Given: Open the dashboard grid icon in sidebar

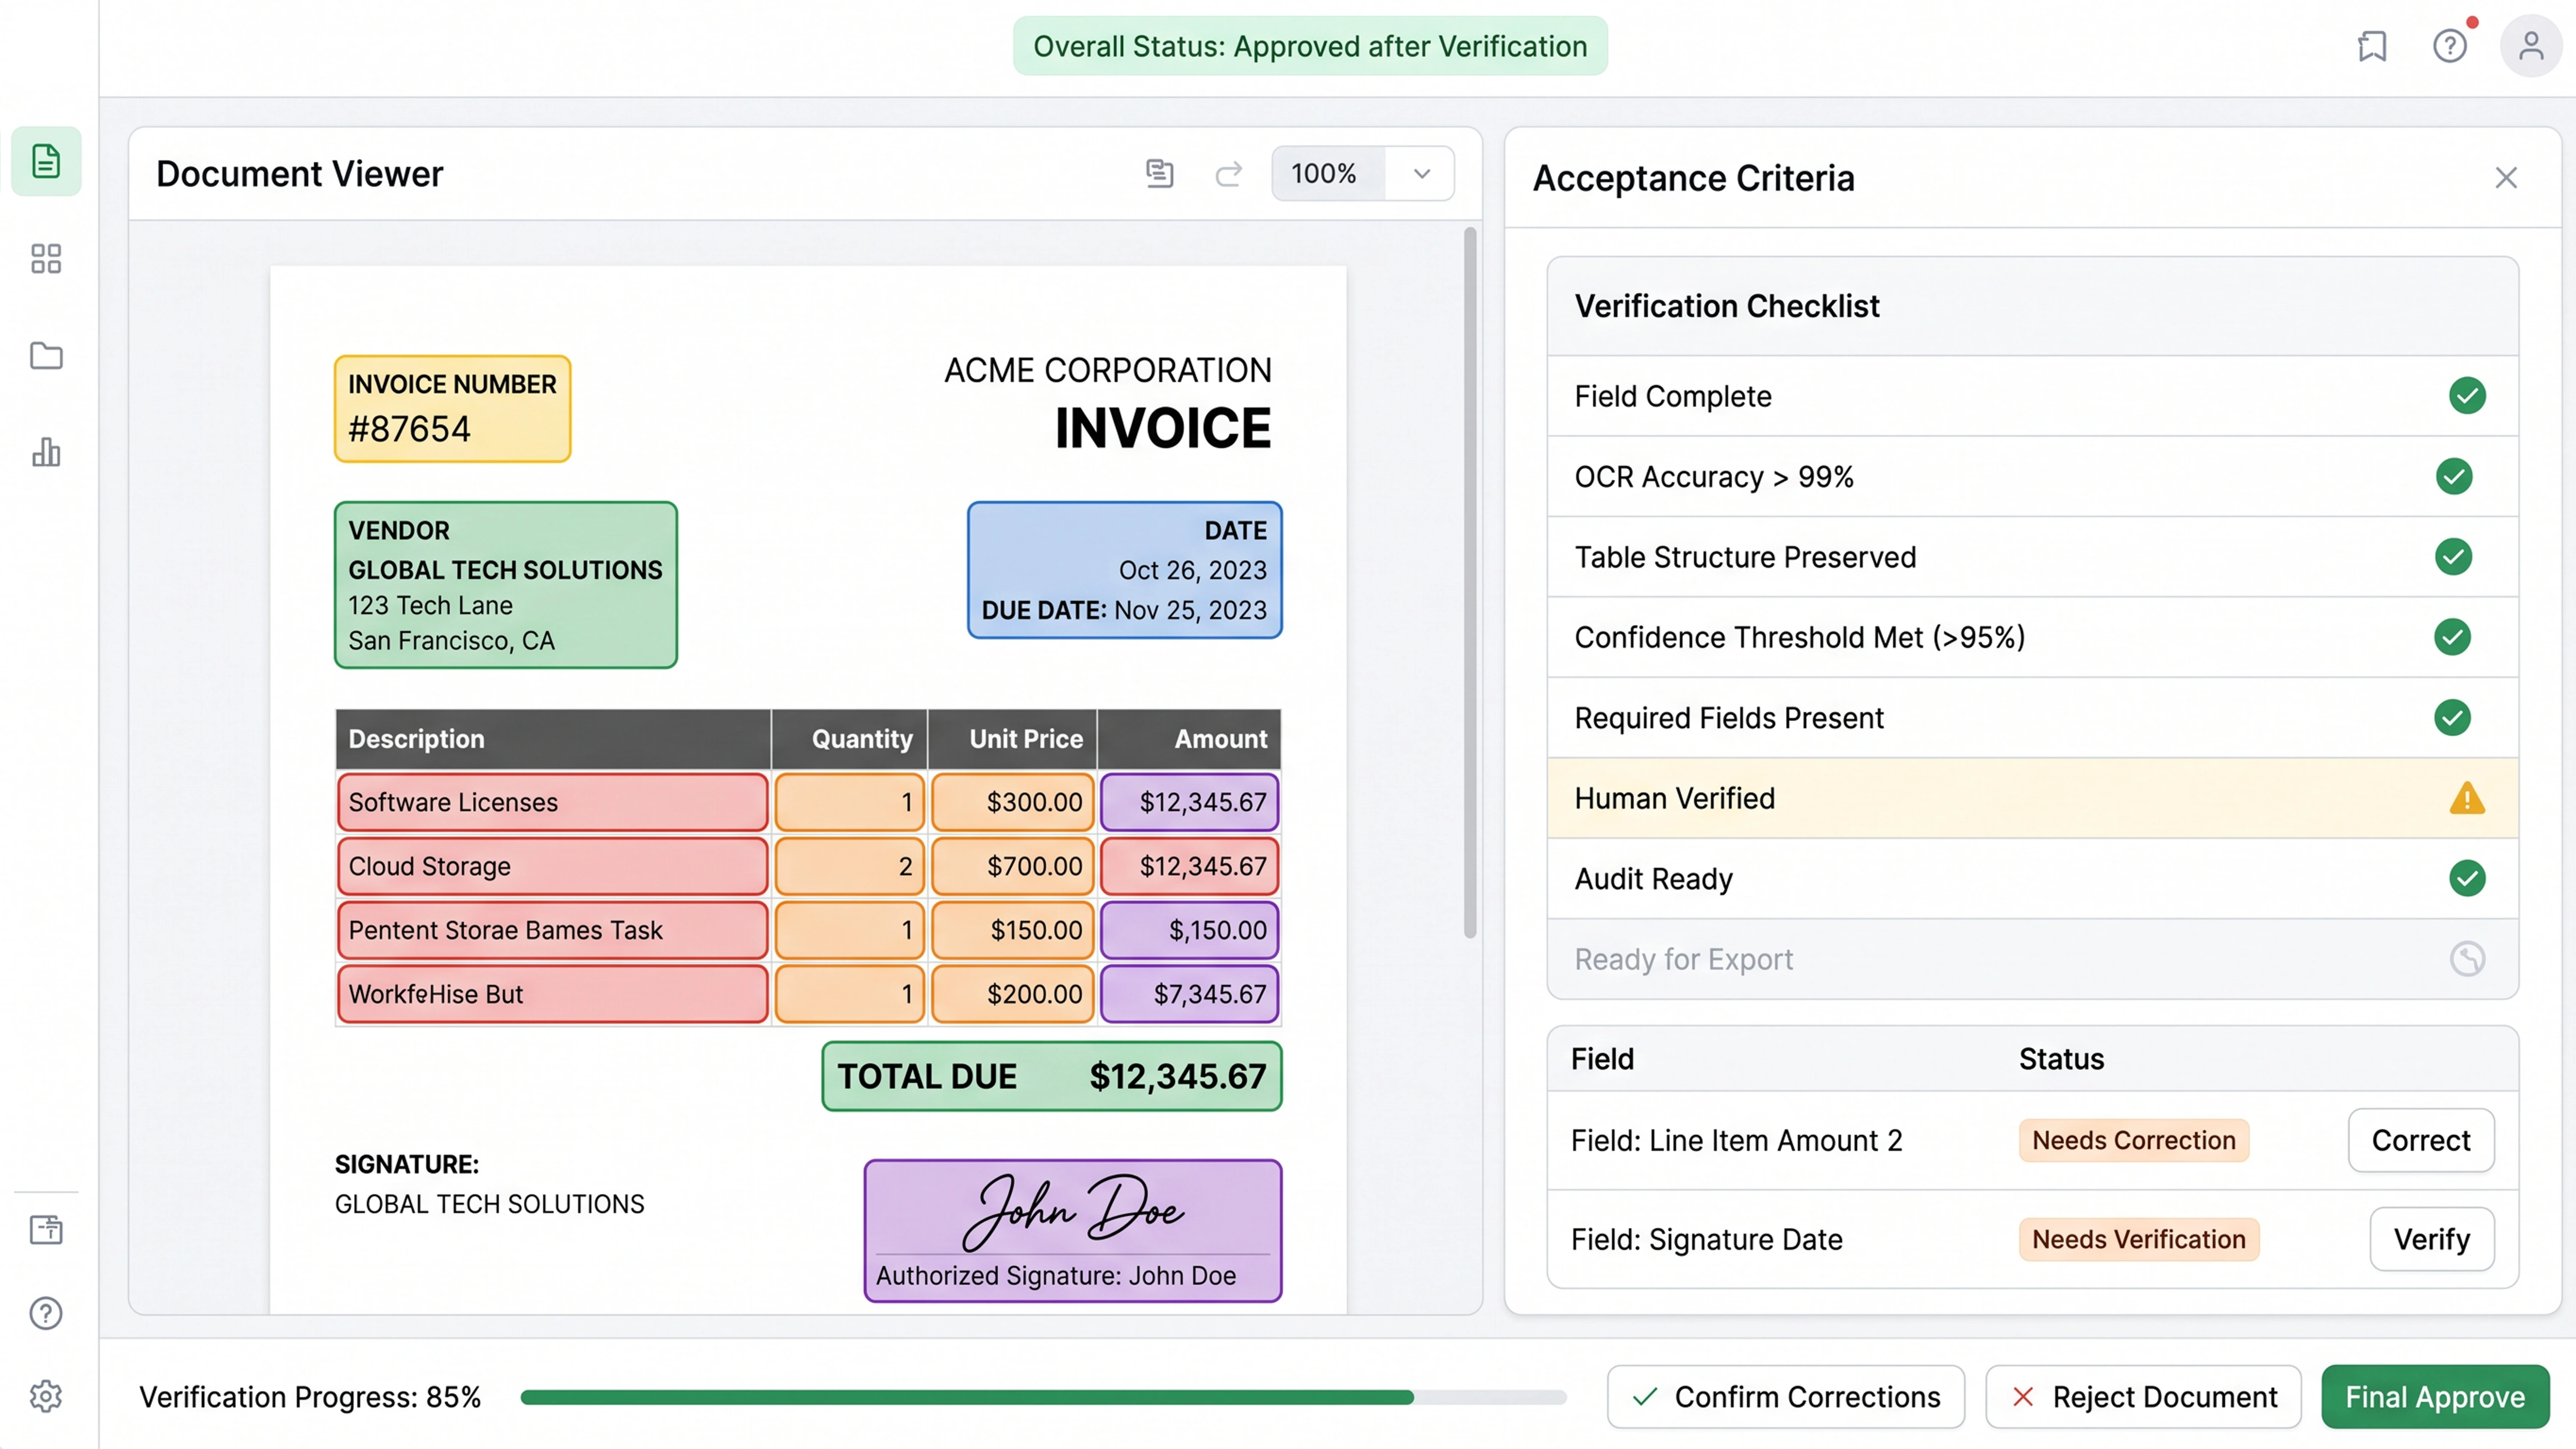Looking at the screenshot, I should pos(46,258).
